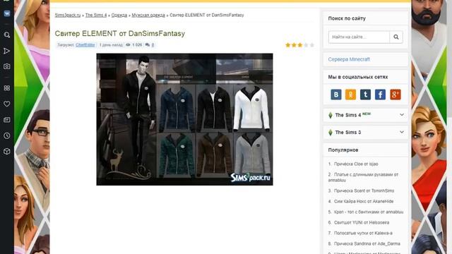Open the Google Plus social icon
This screenshot has height=254, width=452.
pyautogui.click(x=395, y=95)
